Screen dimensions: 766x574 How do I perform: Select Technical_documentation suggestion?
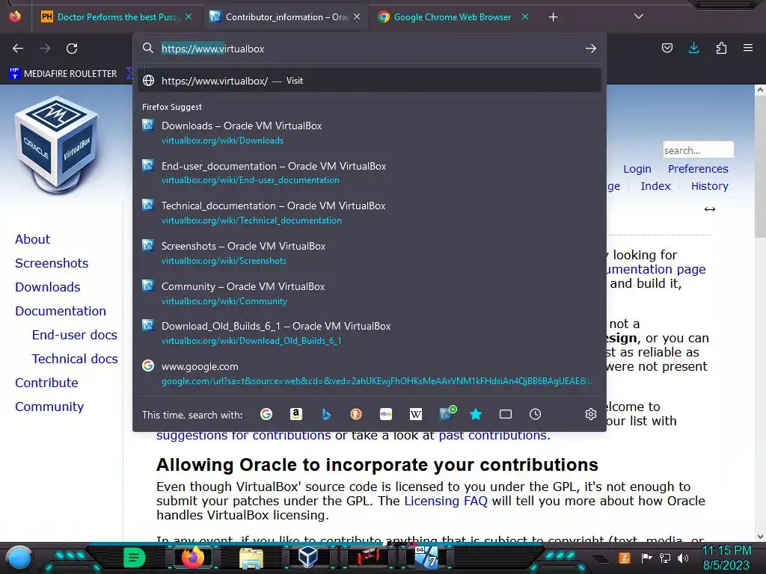point(370,213)
